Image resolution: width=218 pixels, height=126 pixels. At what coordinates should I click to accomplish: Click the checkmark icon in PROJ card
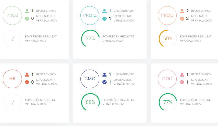[x=27, y=19]
